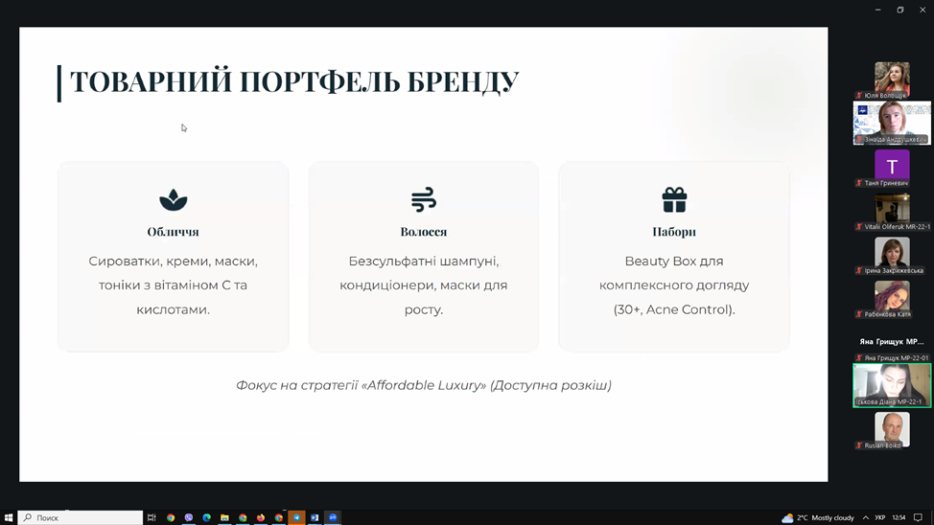Image resolution: width=934 pixels, height=525 pixels.
Task: Click the lotus icon above Обличчя
Action: click(174, 199)
